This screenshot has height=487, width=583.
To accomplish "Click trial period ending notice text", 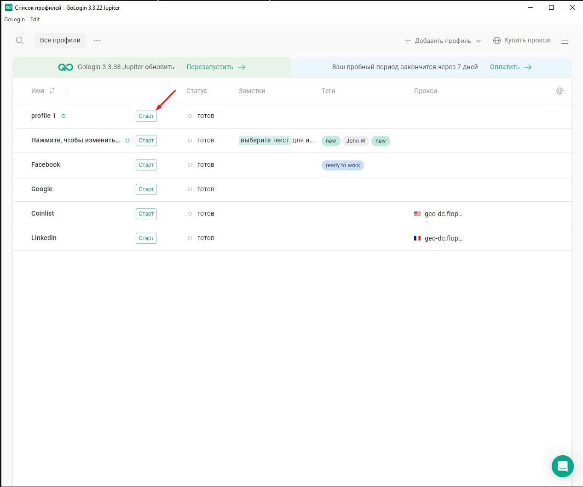I will [405, 67].
